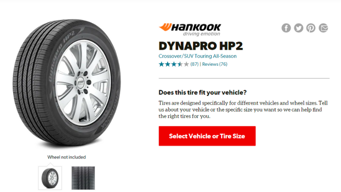Click the DYNAPRO HP2 product title
The height and width of the screenshot is (192, 341).
(200, 46)
